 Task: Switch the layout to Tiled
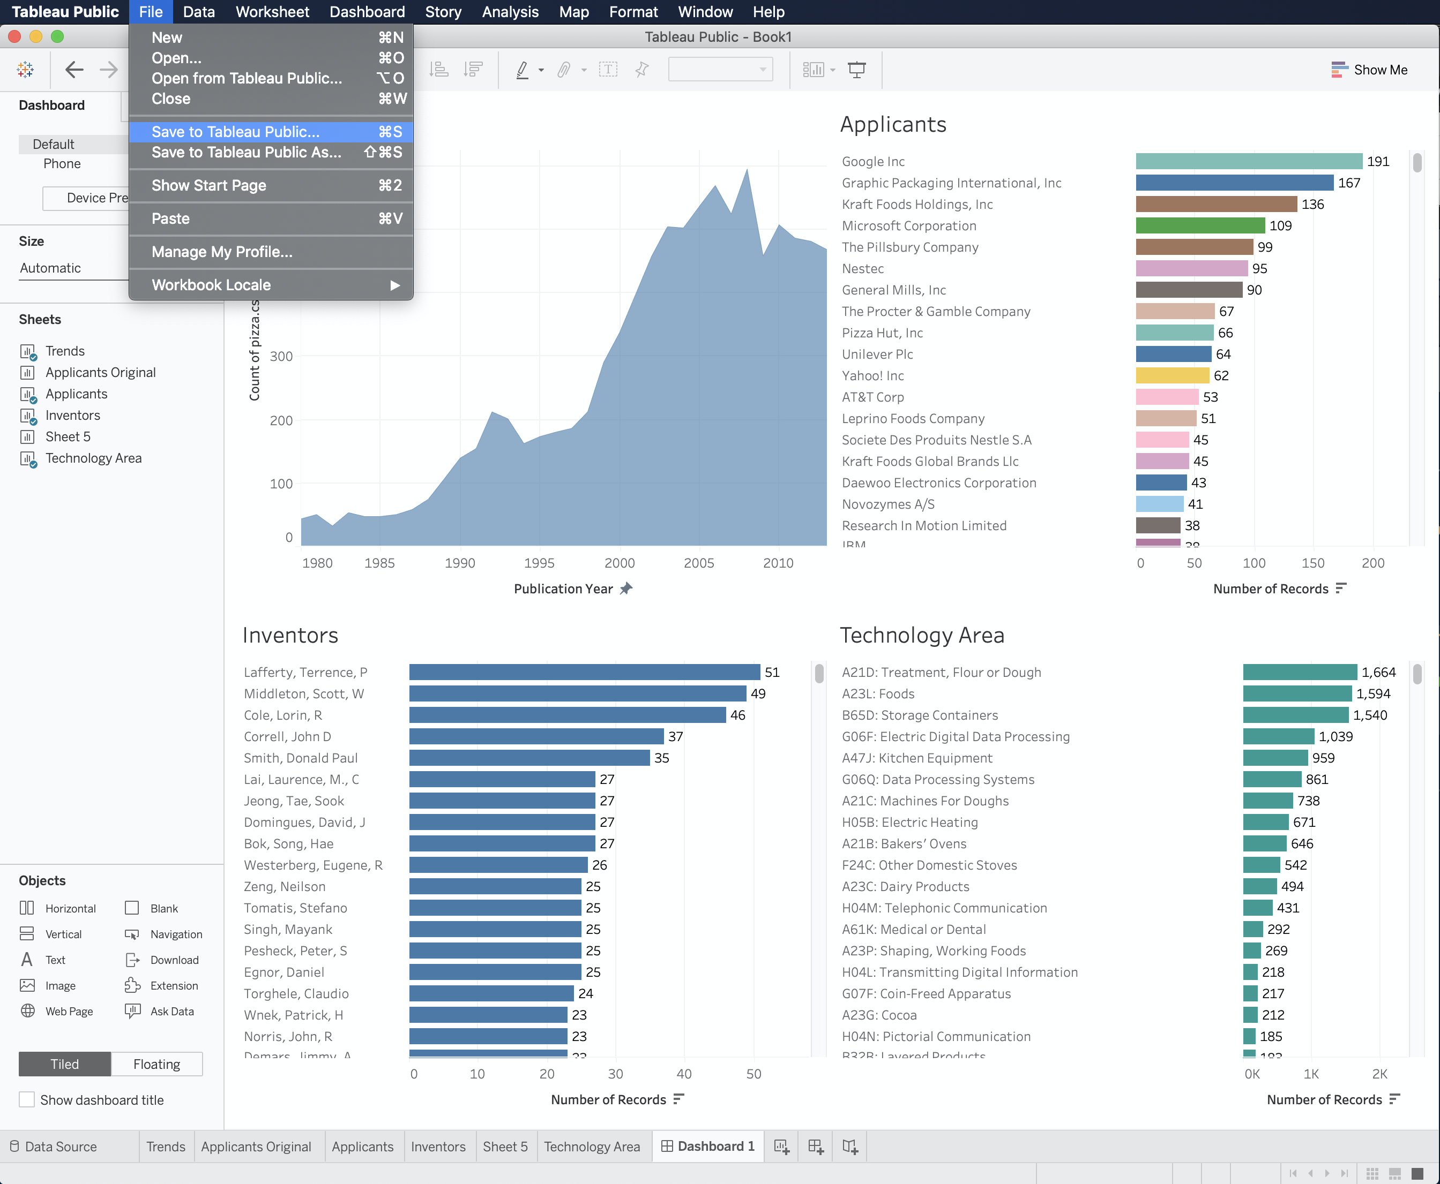64,1064
